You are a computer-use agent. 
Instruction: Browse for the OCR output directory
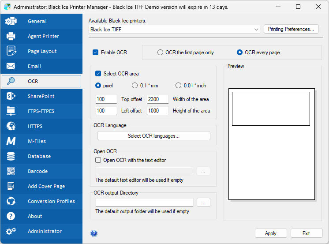click(203, 203)
